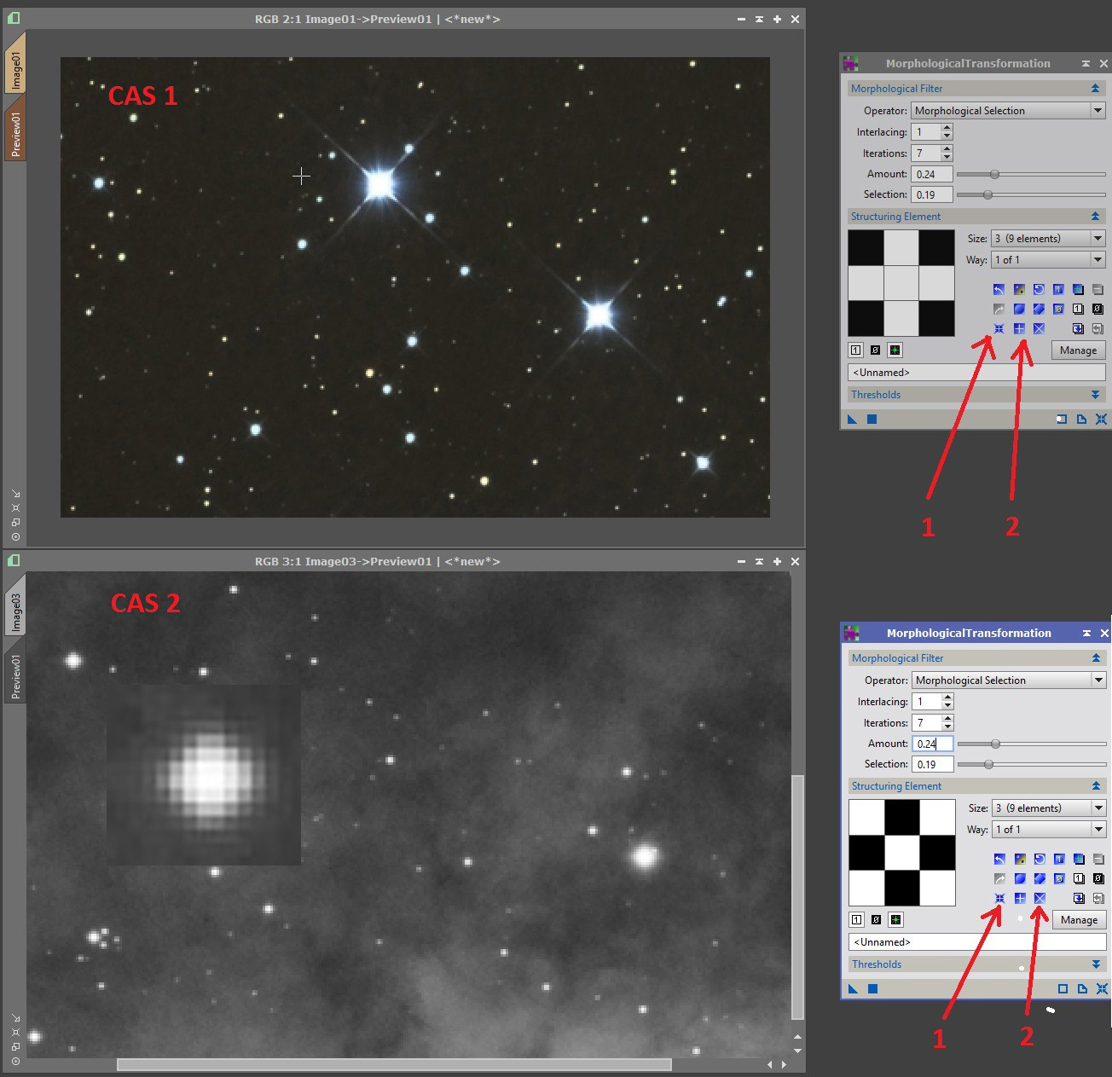The width and height of the screenshot is (1112, 1077).
Task: Toggle show-all-ways green star below lower grid
Action: [895, 919]
